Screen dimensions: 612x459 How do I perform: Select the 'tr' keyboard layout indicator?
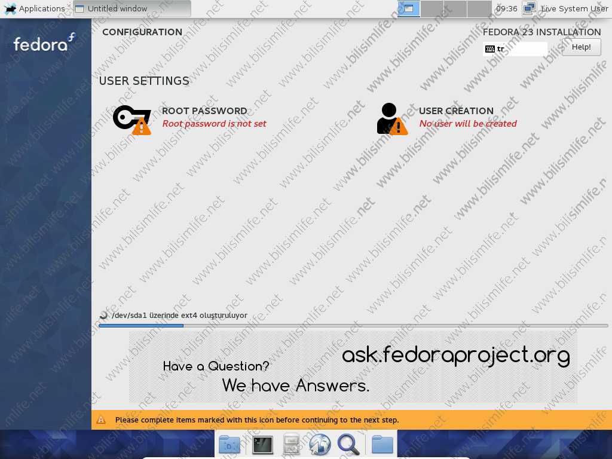pos(515,49)
